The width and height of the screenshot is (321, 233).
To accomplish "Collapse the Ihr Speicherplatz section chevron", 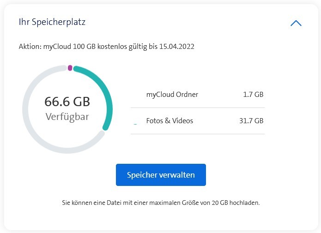I will click(x=296, y=23).
